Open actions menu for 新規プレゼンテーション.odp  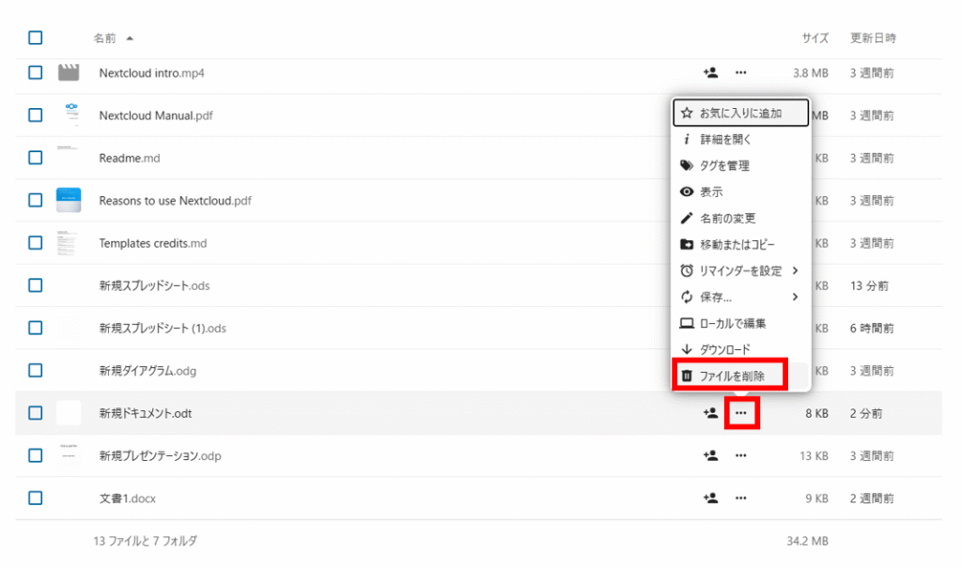tap(741, 456)
